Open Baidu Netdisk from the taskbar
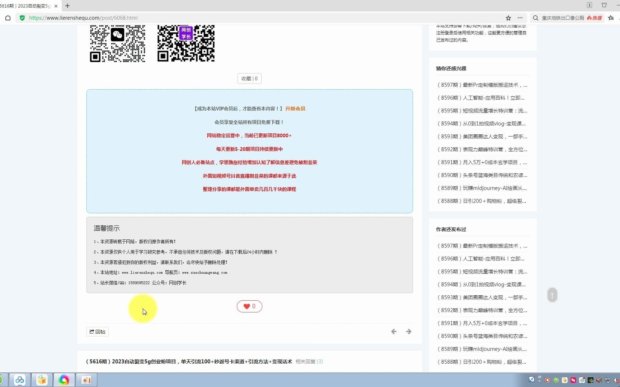Screen dimensions: 620x387 20,380
